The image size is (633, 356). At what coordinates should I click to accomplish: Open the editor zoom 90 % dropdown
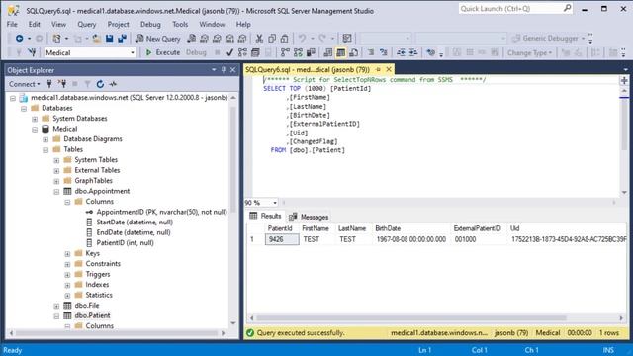pyautogui.click(x=275, y=202)
